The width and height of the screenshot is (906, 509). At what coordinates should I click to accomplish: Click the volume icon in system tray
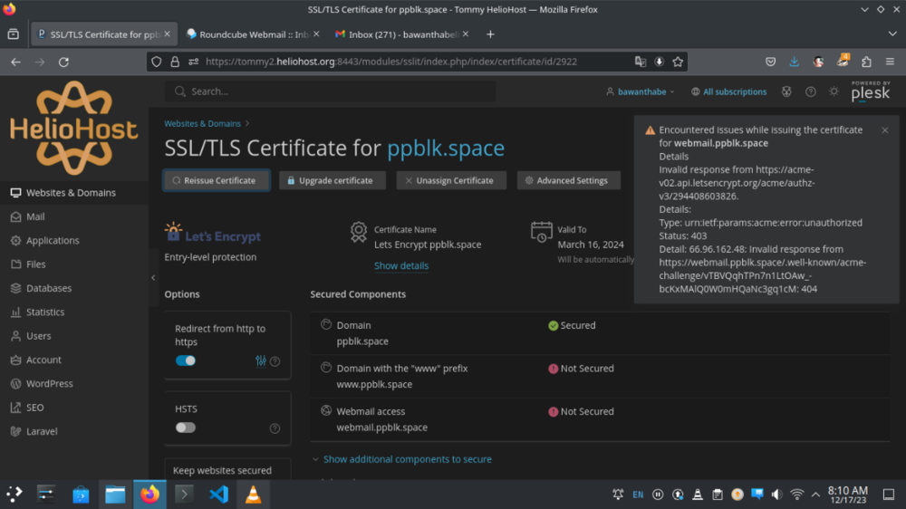[x=776, y=495]
